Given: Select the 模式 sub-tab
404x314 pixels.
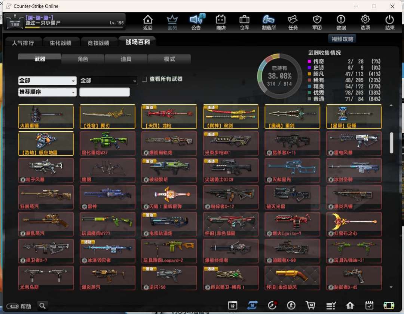Looking at the screenshot, I should [x=169, y=59].
